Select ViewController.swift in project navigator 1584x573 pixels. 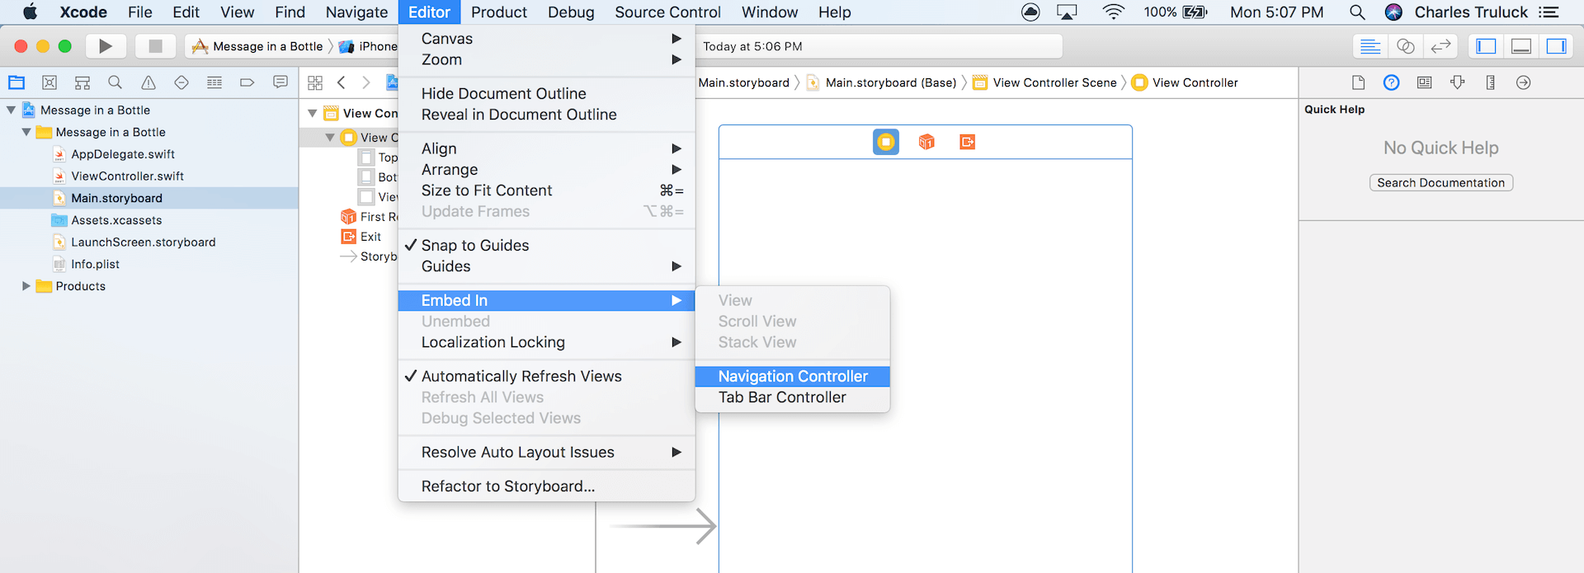pyautogui.click(x=127, y=176)
